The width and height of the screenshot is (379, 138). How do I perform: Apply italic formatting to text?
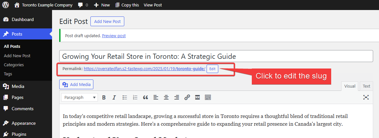pos(114,97)
